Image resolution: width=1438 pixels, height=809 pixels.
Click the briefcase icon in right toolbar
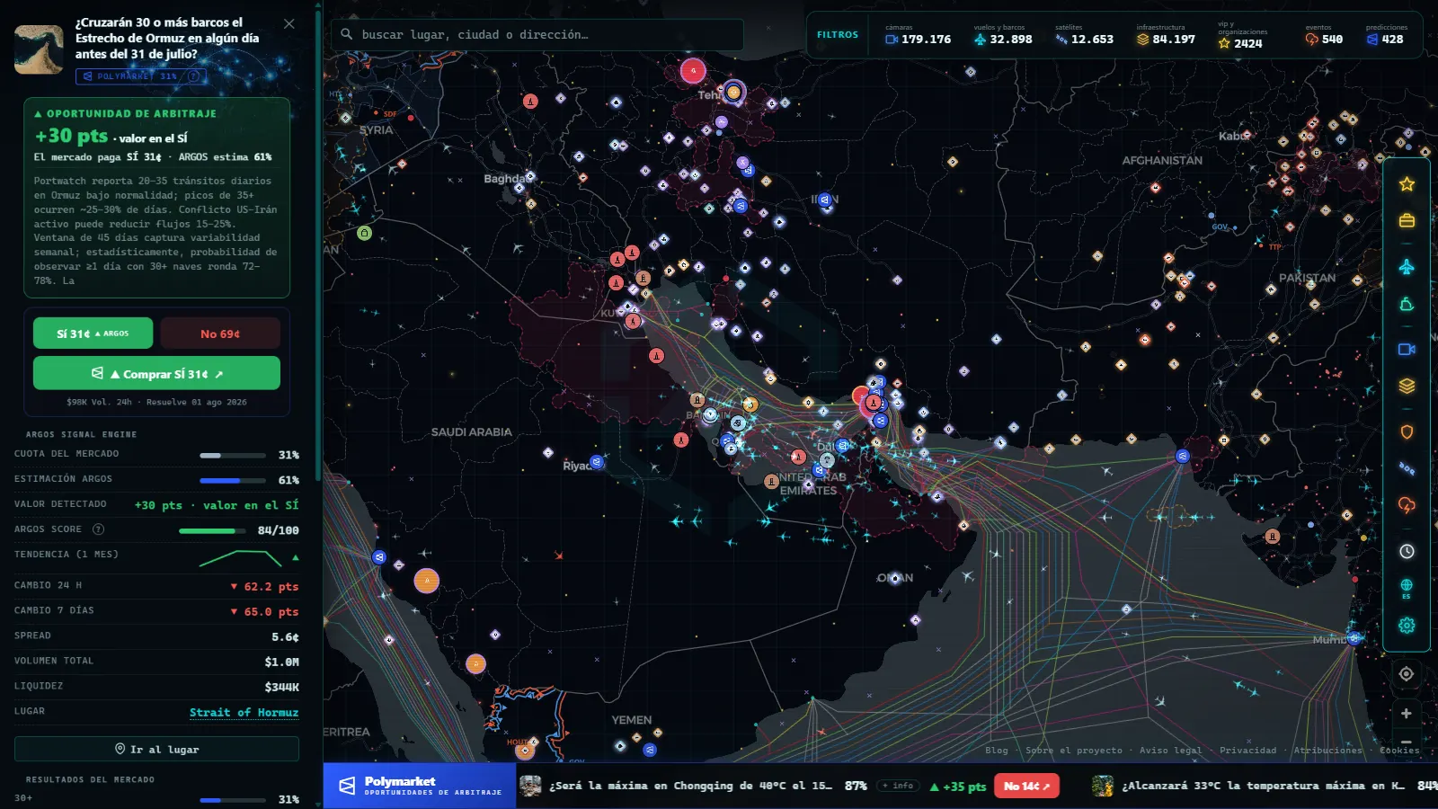(x=1407, y=220)
